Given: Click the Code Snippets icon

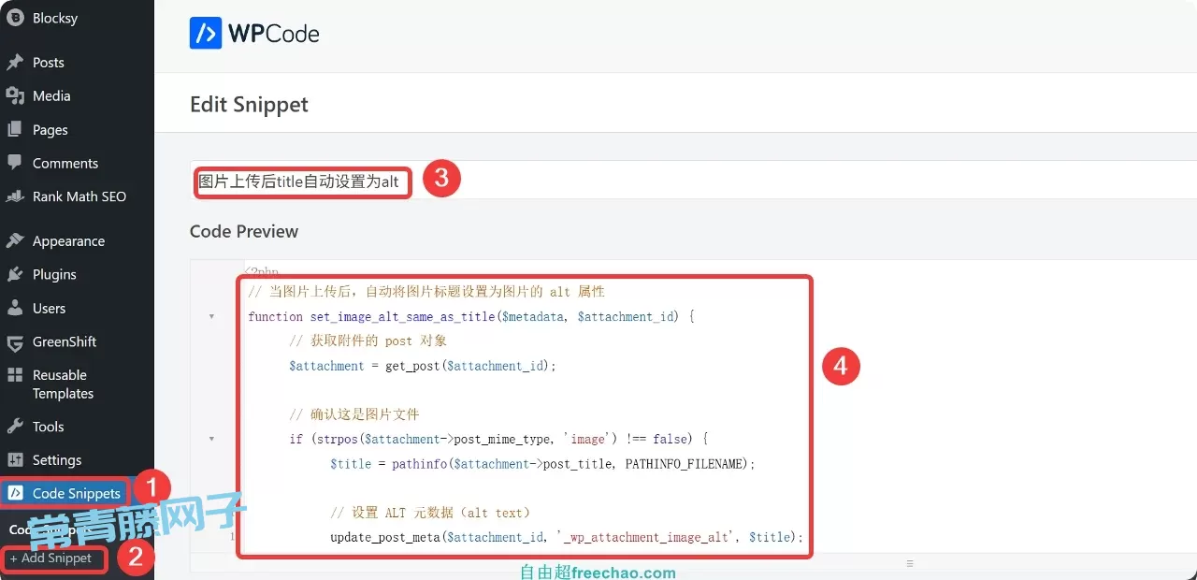Looking at the screenshot, I should click(14, 493).
